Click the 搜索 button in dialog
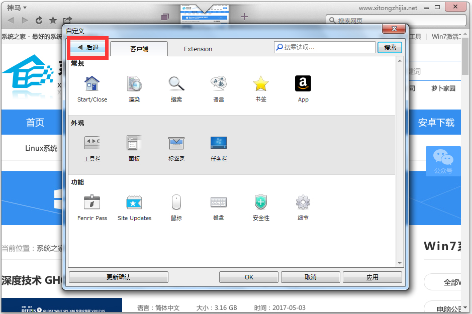472x314 pixels. [x=390, y=48]
